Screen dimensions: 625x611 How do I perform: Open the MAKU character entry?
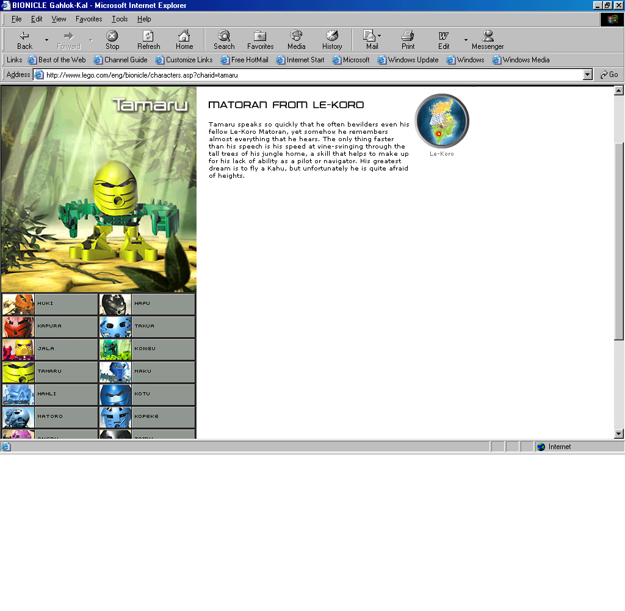163,372
